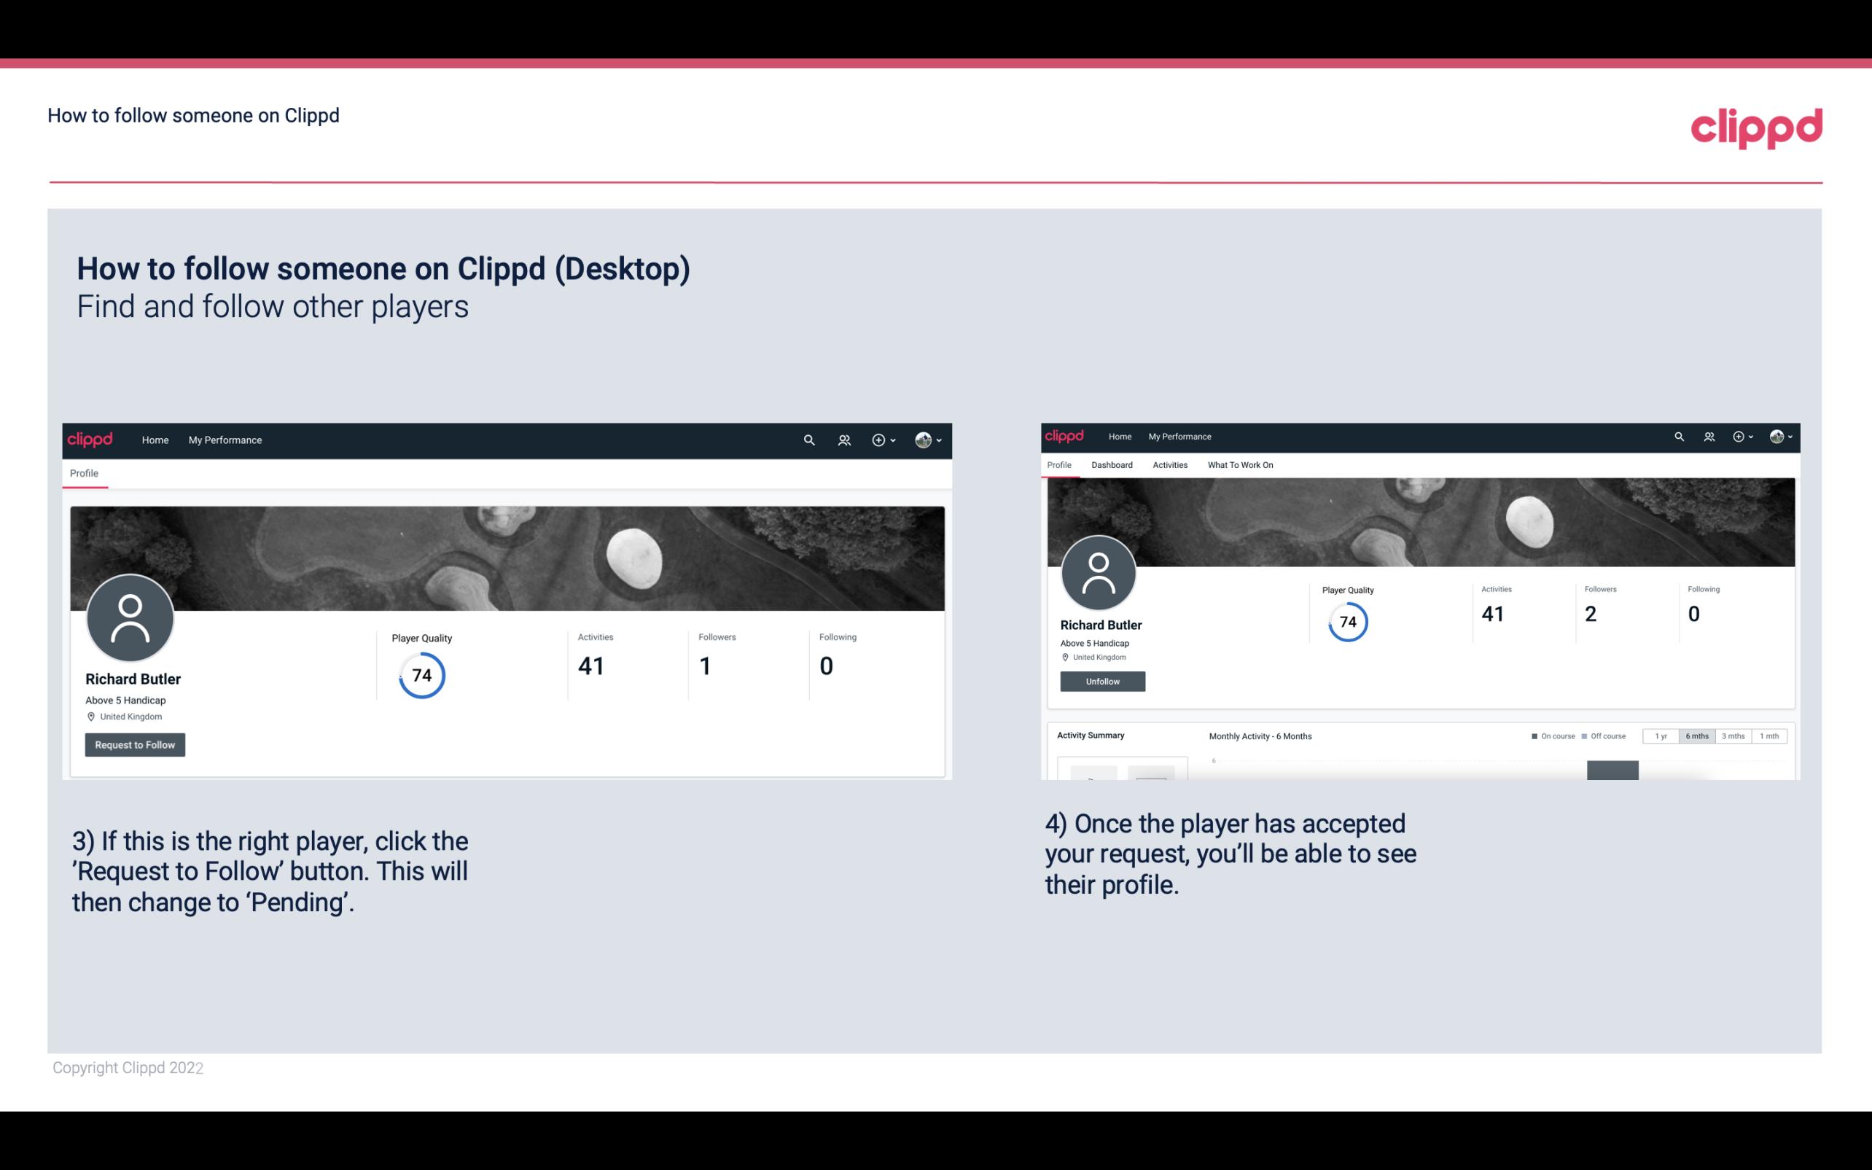1872x1170 pixels.
Task: Click the Activities tab on right profile
Action: pos(1167,465)
